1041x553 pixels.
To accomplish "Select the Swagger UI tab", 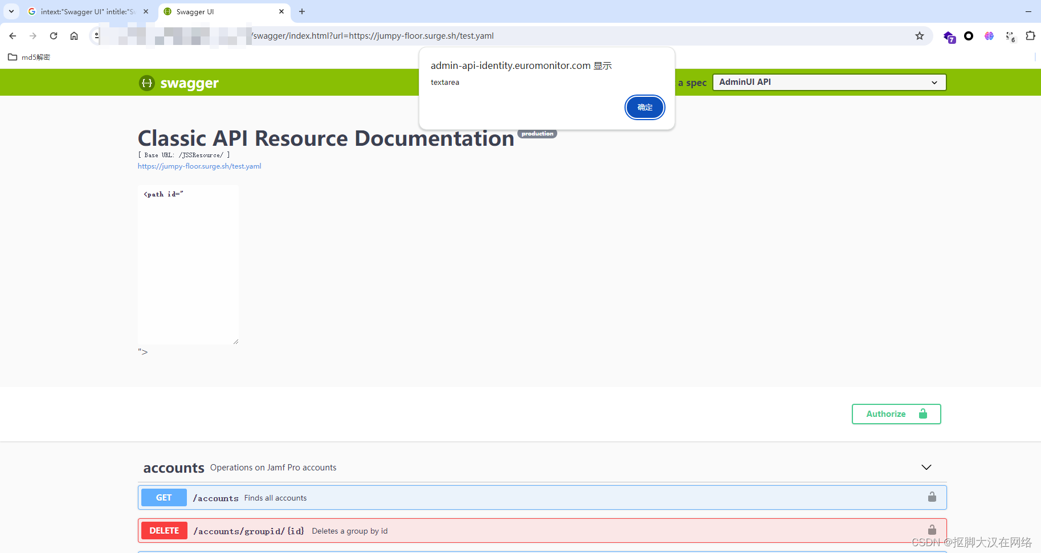I will (x=224, y=11).
